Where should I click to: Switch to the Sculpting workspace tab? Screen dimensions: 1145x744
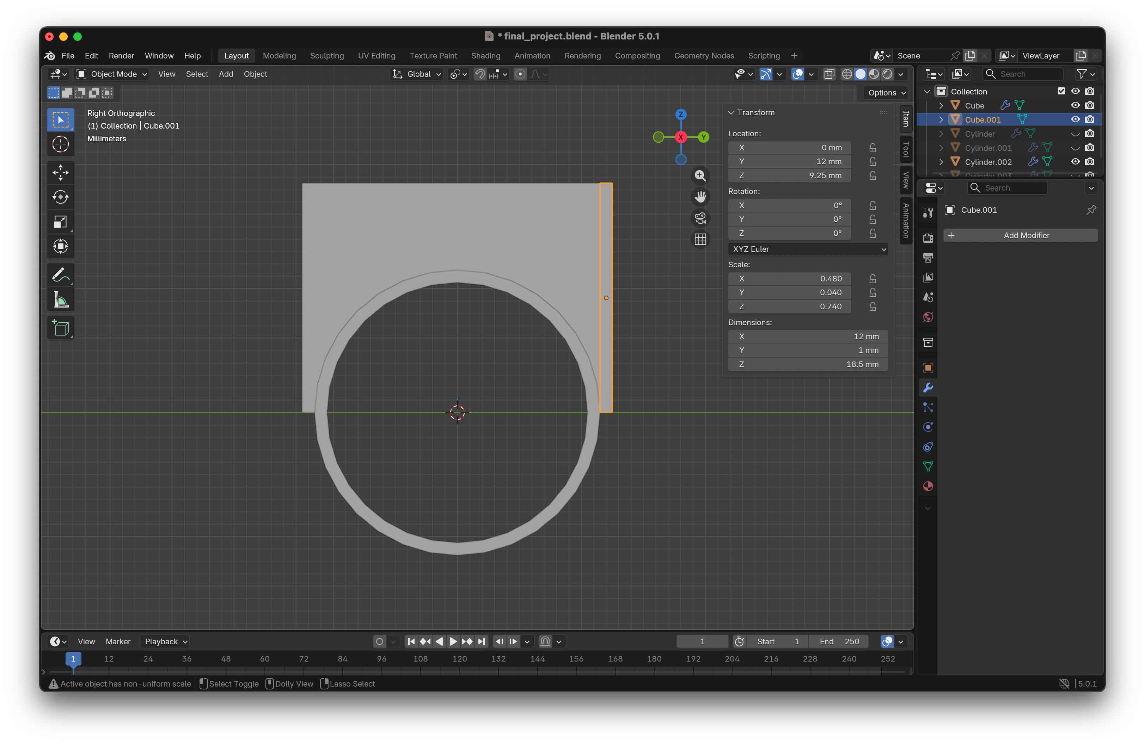click(x=327, y=56)
